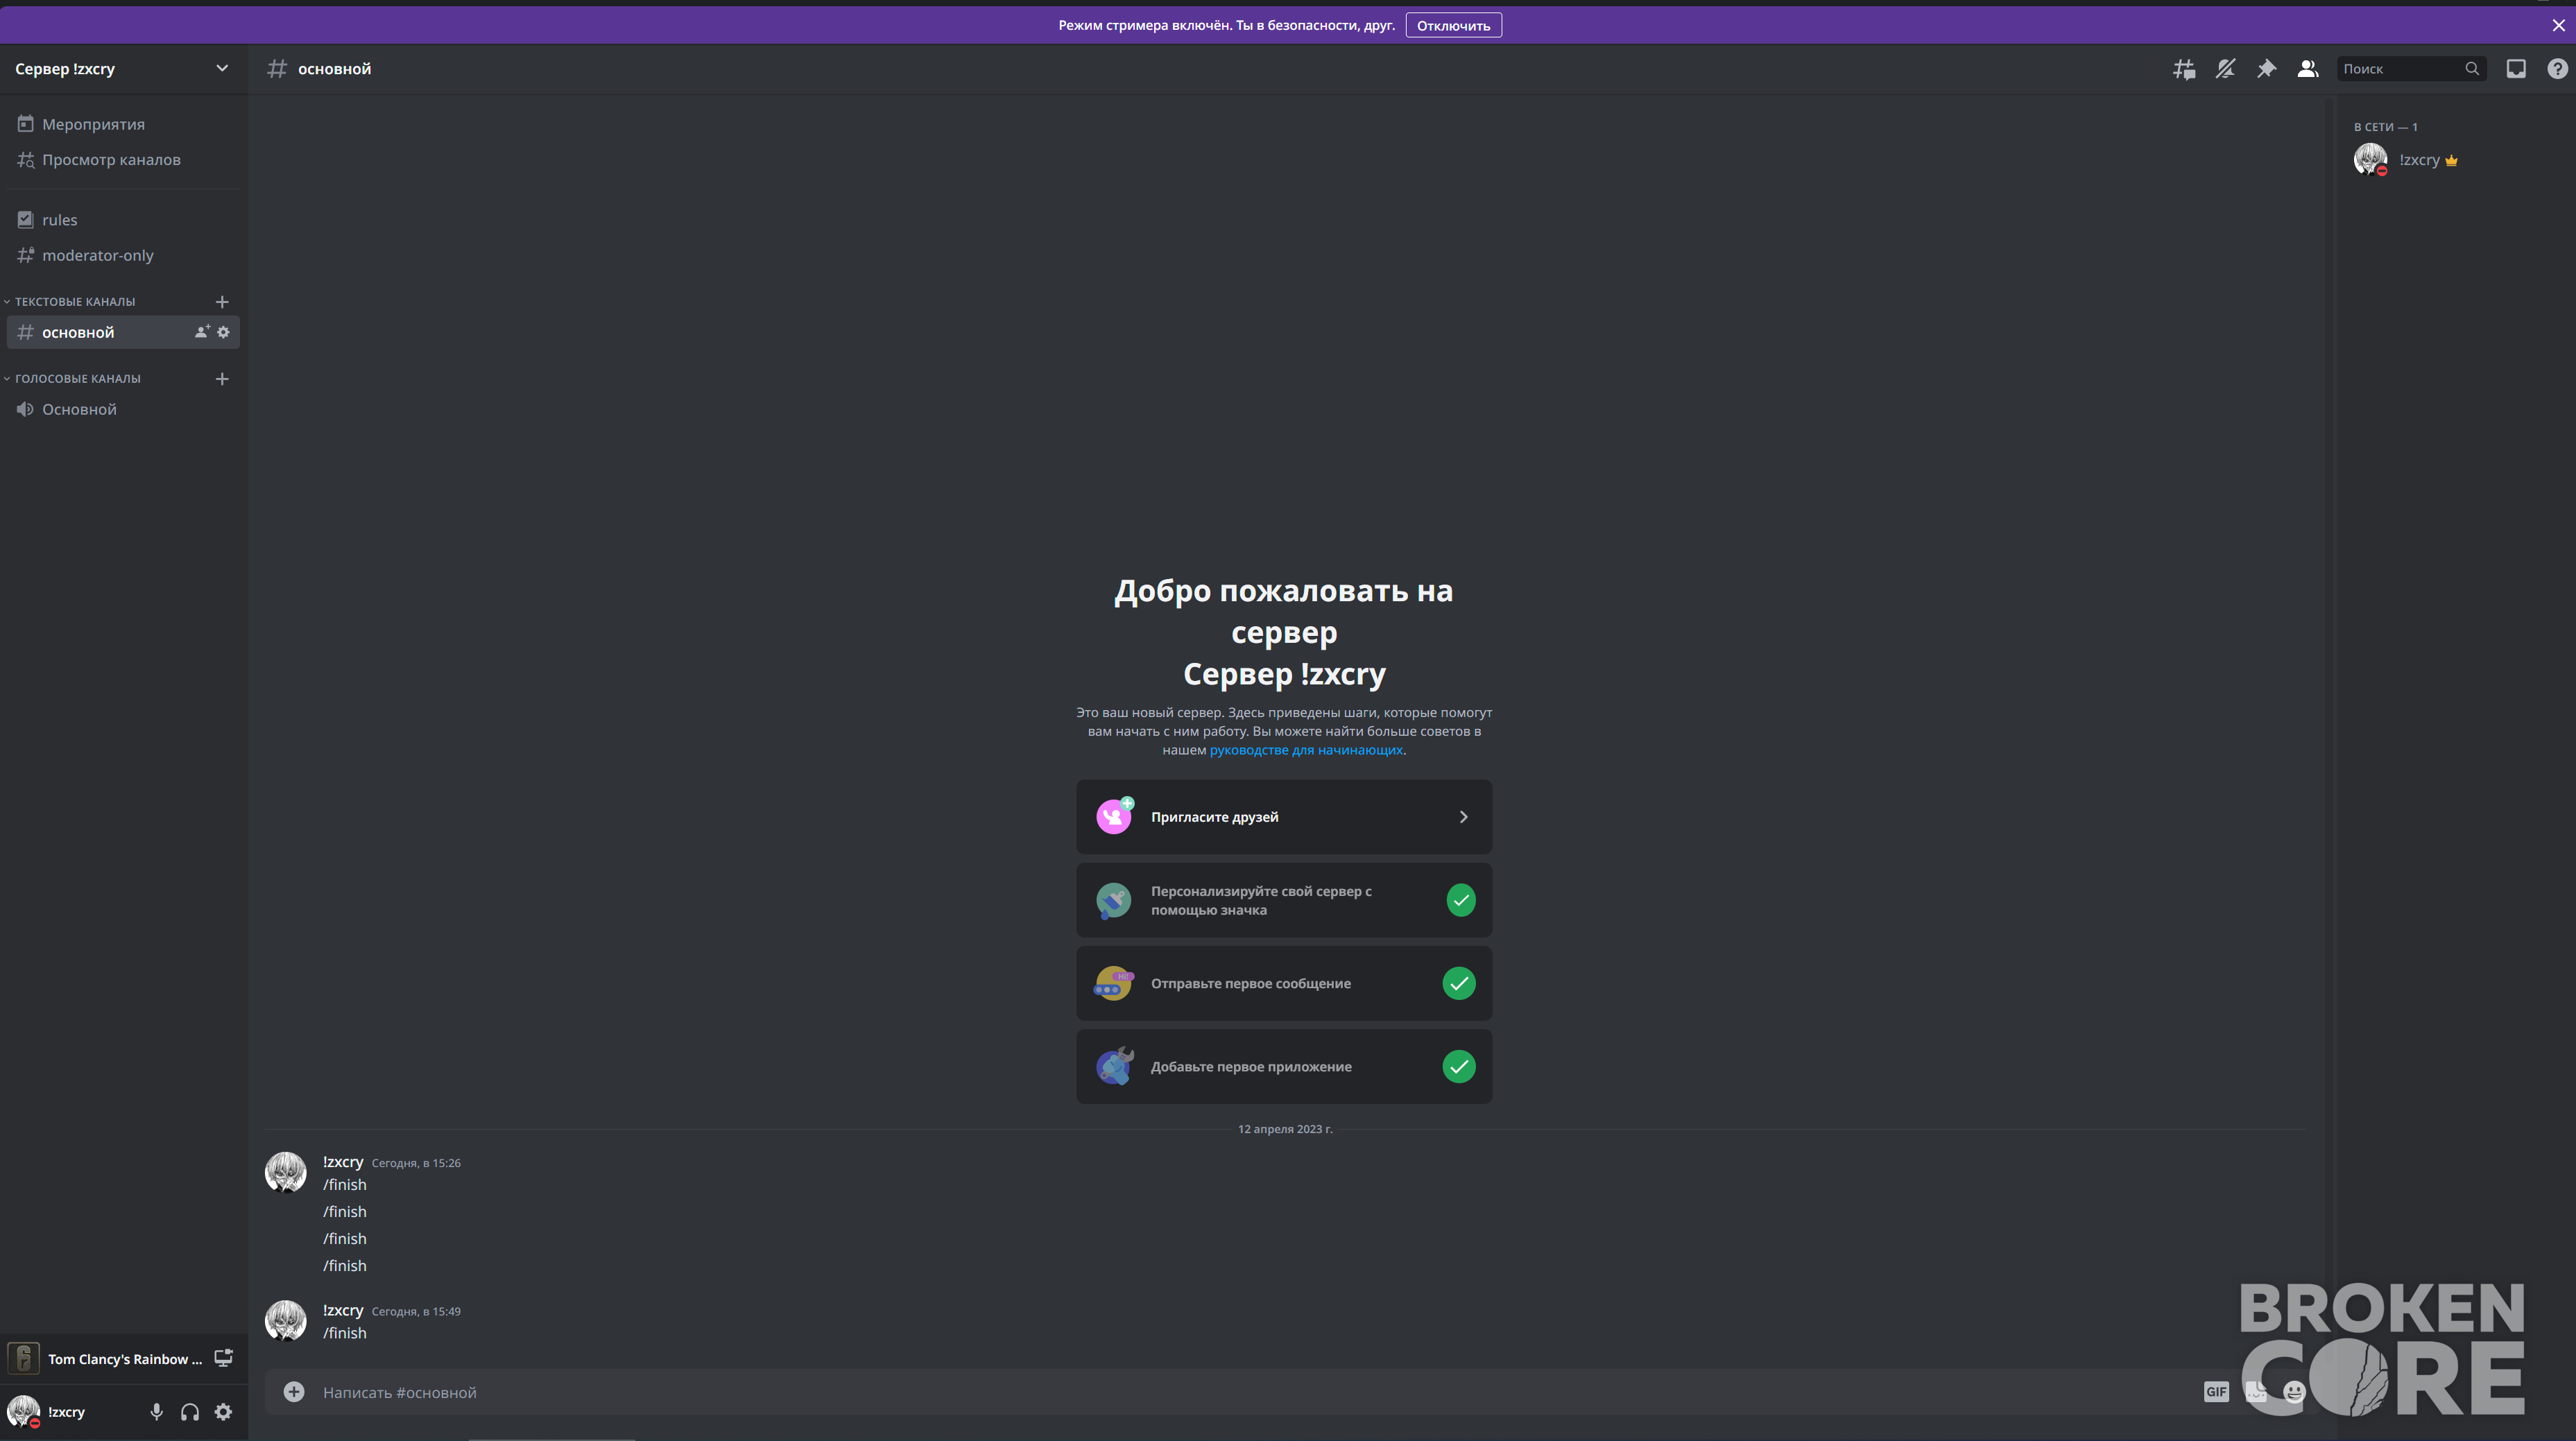Viewport: 2576px width, 1441px height.
Task: Toggle headphones deafen
Action: pyautogui.click(x=190, y=1412)
